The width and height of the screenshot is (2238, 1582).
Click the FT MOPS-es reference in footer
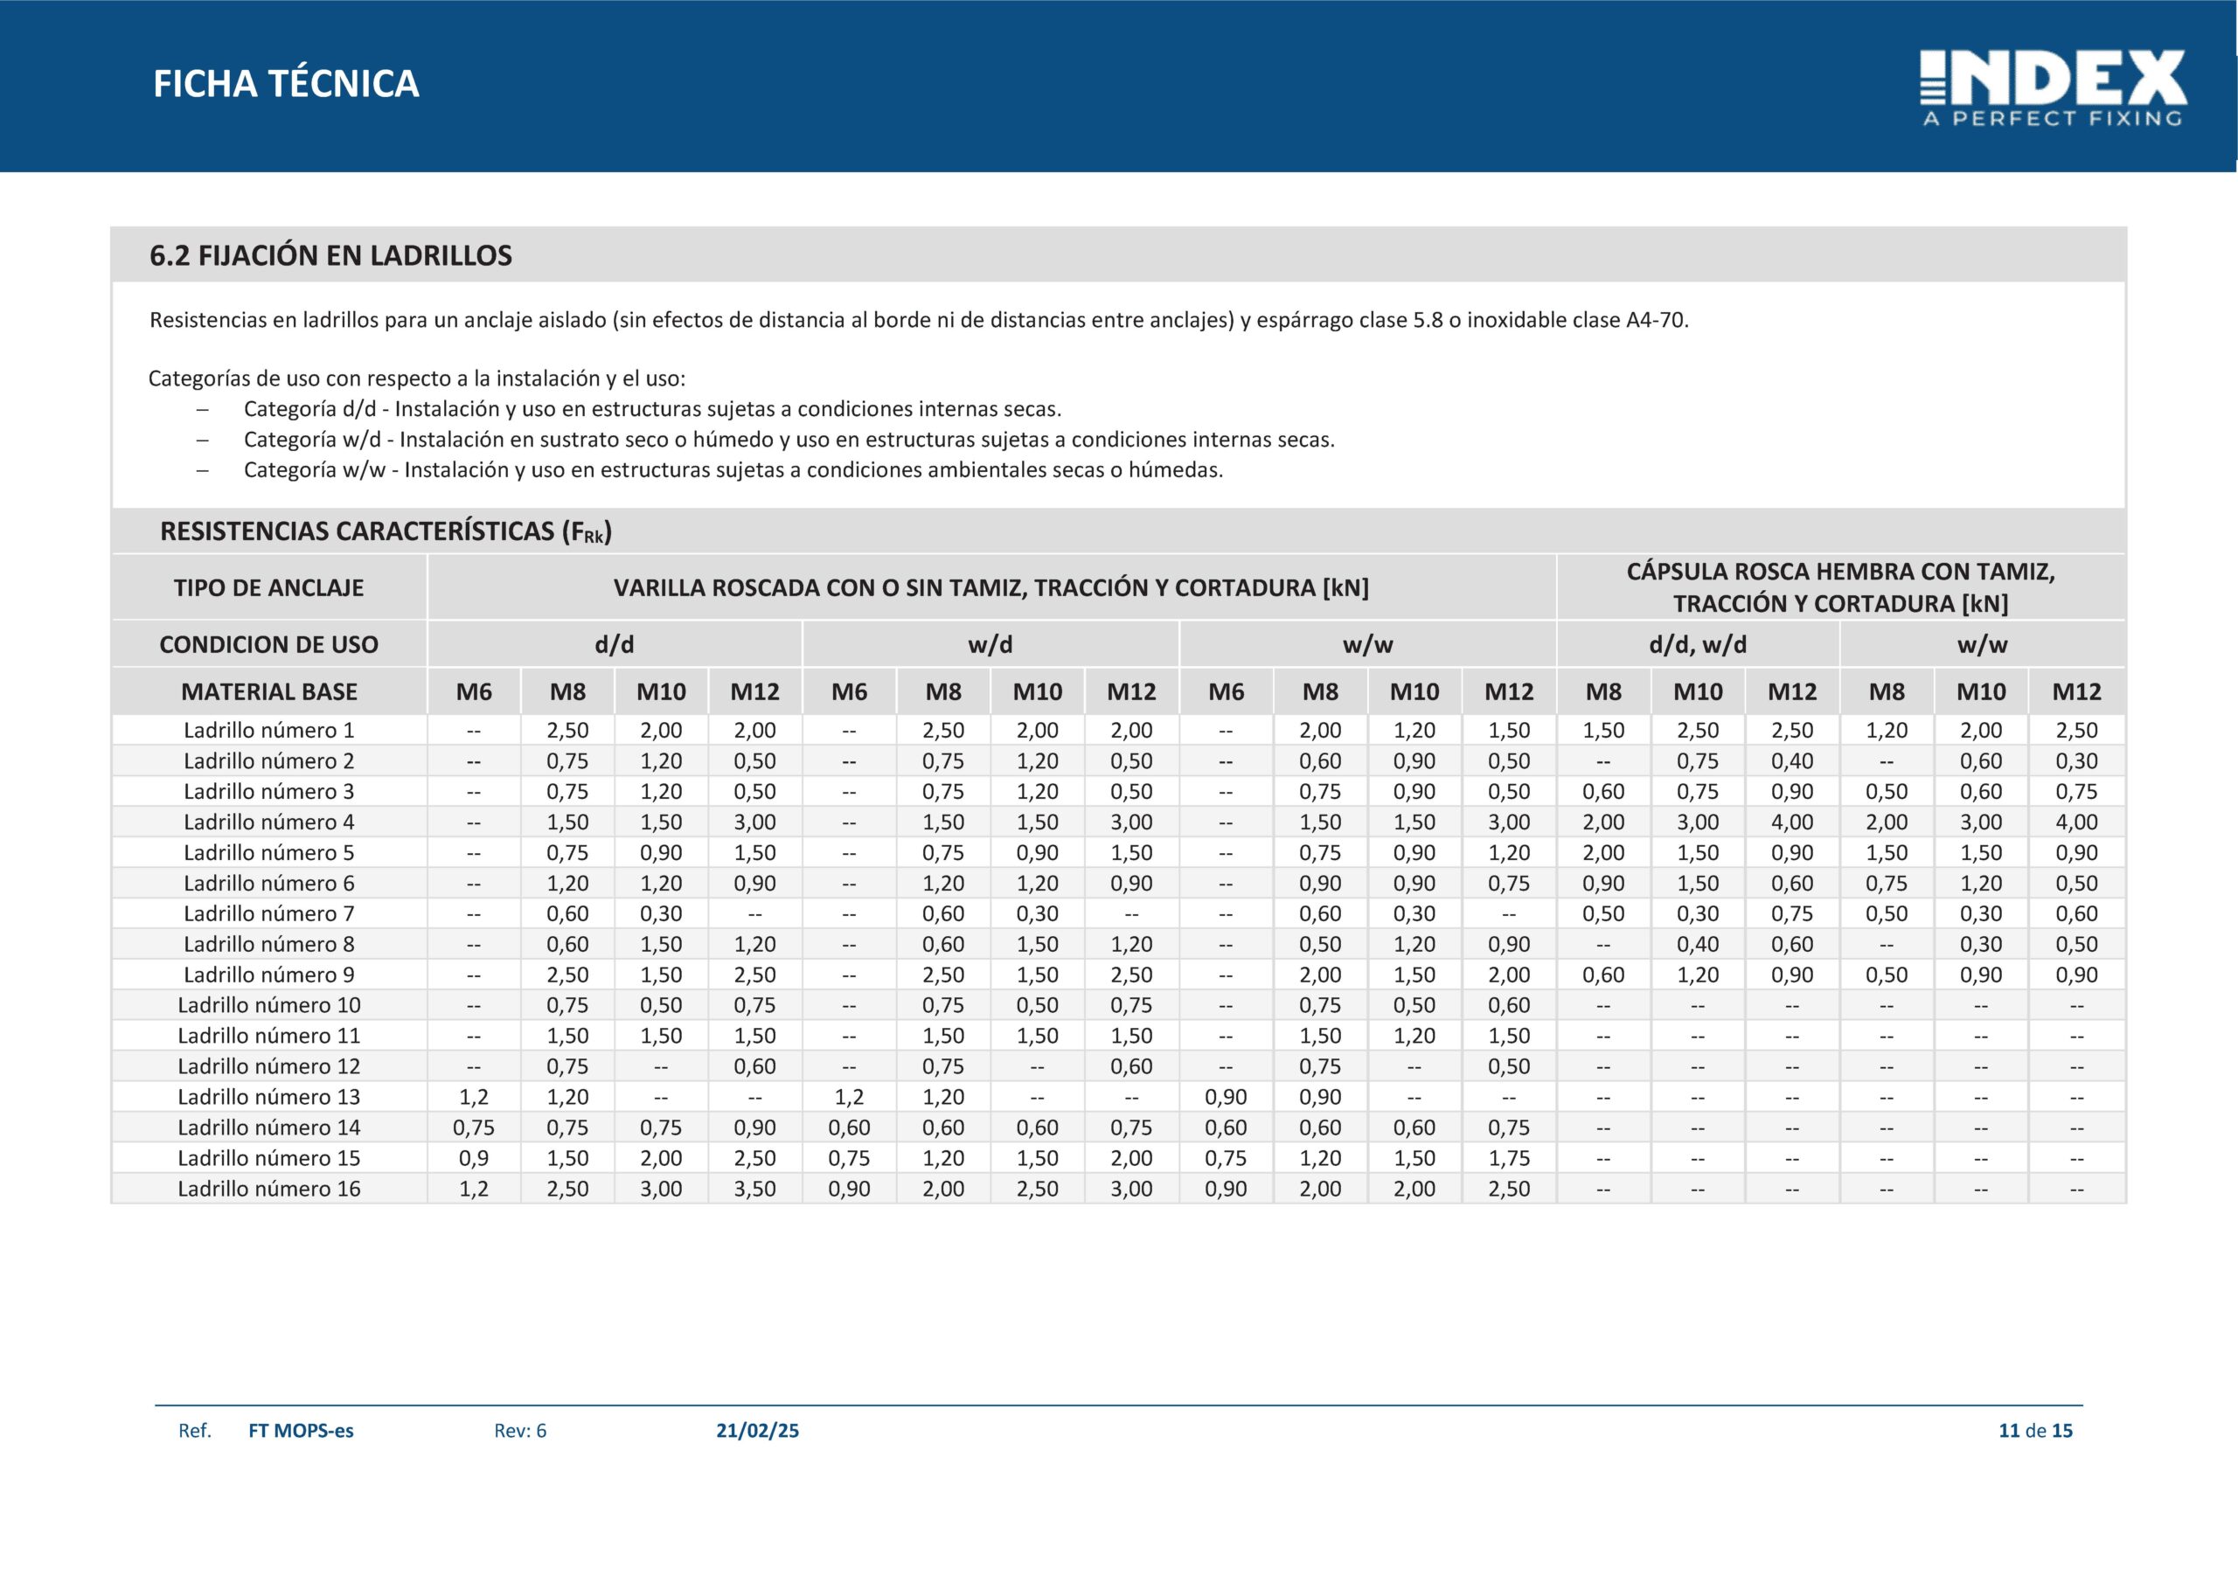302,1431
